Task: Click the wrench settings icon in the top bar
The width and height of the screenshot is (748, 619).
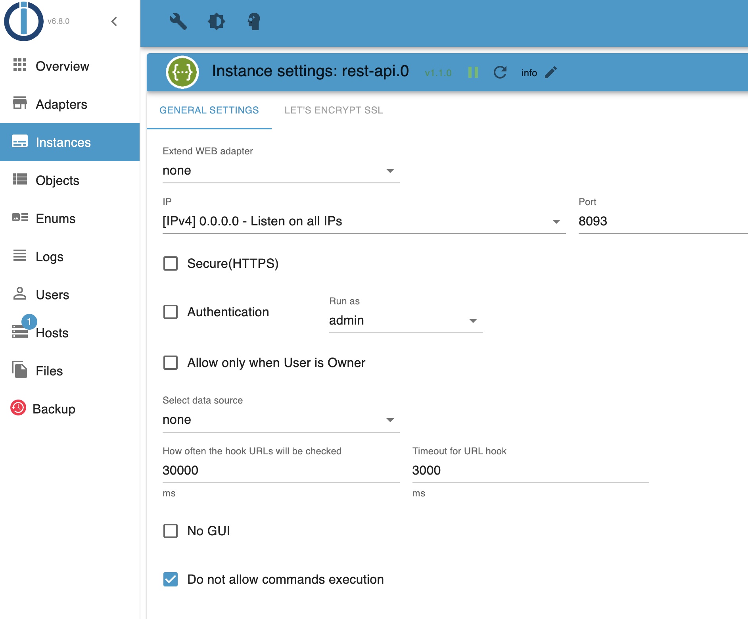Action: point(178,21)
